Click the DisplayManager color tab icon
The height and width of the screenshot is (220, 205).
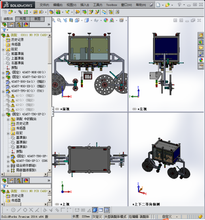[26, 25]
